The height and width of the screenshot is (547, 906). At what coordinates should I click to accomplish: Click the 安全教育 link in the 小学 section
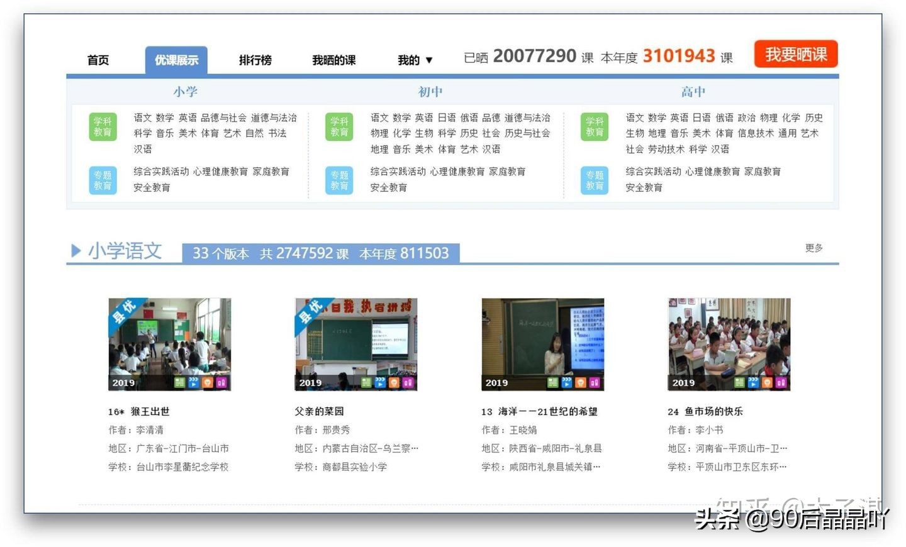point(152,187)
